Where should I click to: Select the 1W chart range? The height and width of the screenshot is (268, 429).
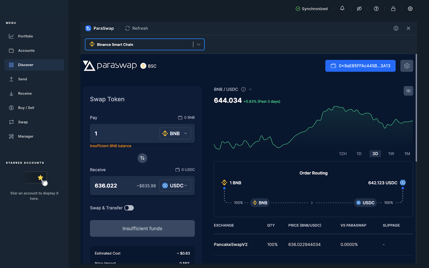pos(391,154)
